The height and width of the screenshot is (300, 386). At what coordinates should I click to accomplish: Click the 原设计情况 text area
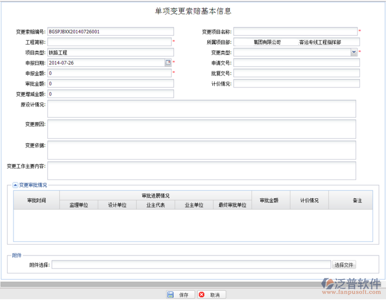[201, 108]
